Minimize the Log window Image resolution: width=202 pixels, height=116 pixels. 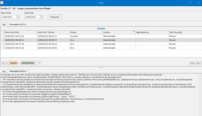[181, 3]
